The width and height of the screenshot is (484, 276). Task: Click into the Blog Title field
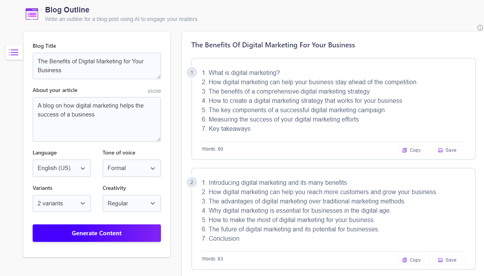coord(96,66)
